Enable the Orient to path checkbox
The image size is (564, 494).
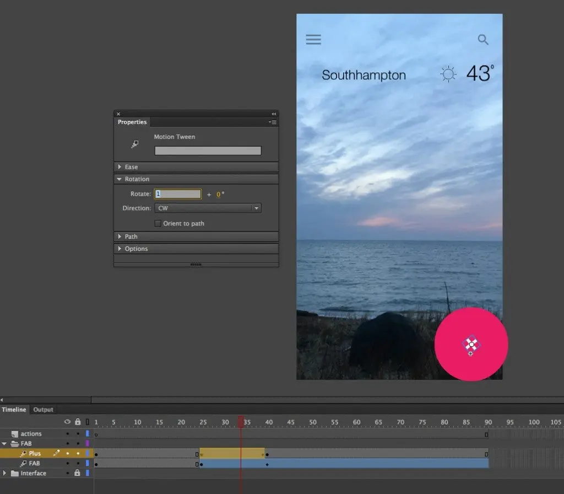pyautogui.click(x=159, y=223)
